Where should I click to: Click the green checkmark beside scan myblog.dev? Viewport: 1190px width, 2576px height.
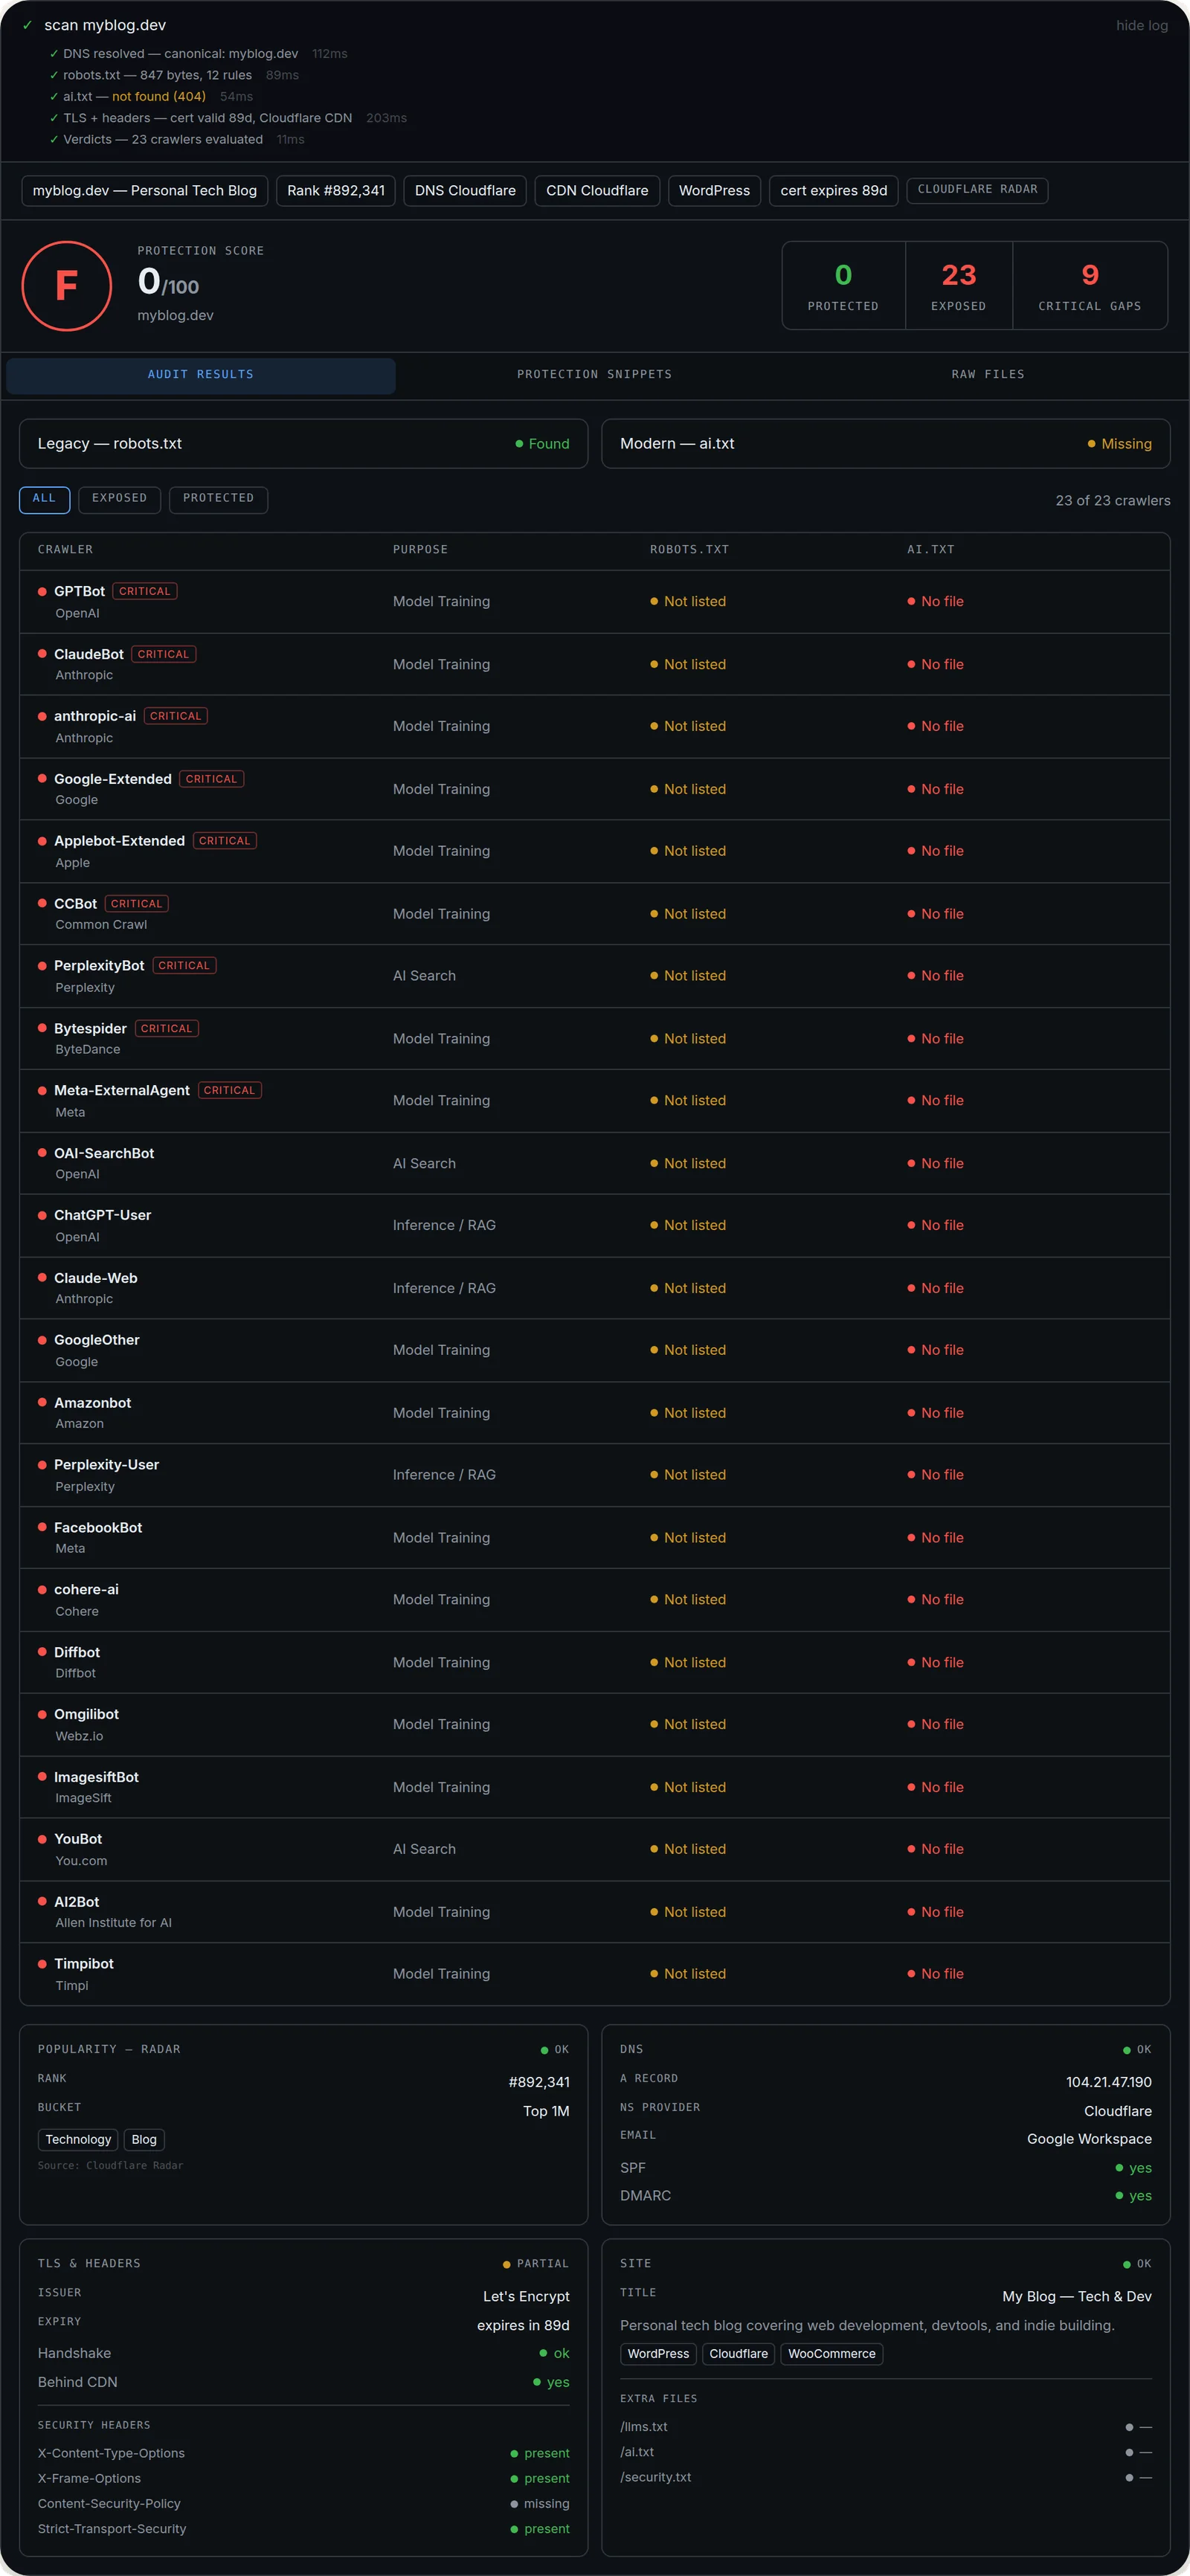tap(27, 25)
